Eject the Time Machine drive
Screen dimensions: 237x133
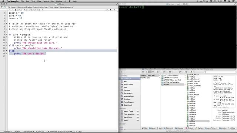(x=138, y=114)
